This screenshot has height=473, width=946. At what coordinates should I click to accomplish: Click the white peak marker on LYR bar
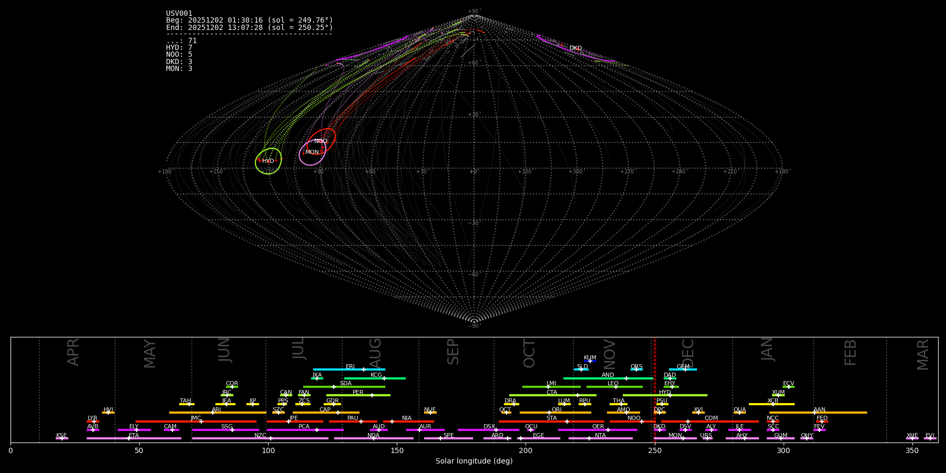pyautogui.click(x=94, y=421)
